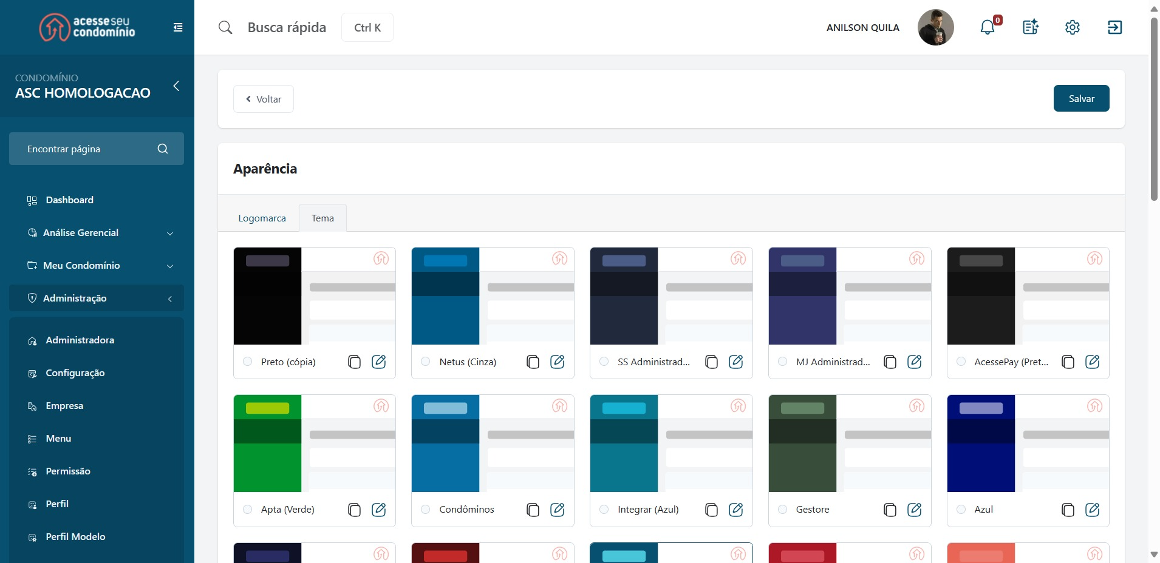Duplicate the AcessePay (Pret... theme
Image resolution: width=1160 pixels, height=563 pixels.
point(1068,362)
